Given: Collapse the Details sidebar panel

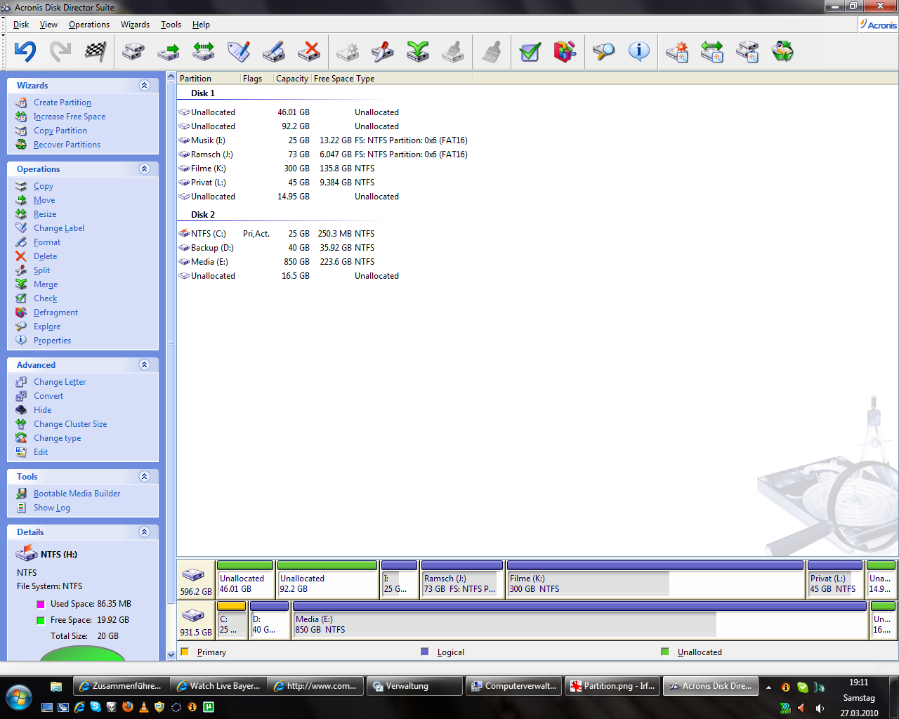Looking at the screenshot, I should tap(145, 532).
